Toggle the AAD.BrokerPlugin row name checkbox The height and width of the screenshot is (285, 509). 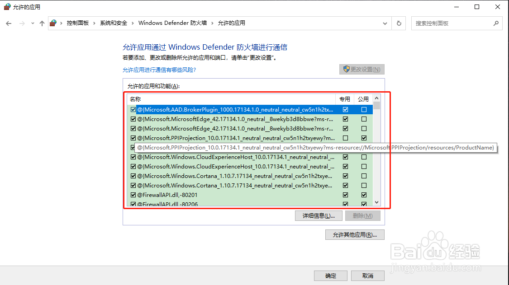pos(133,110)
